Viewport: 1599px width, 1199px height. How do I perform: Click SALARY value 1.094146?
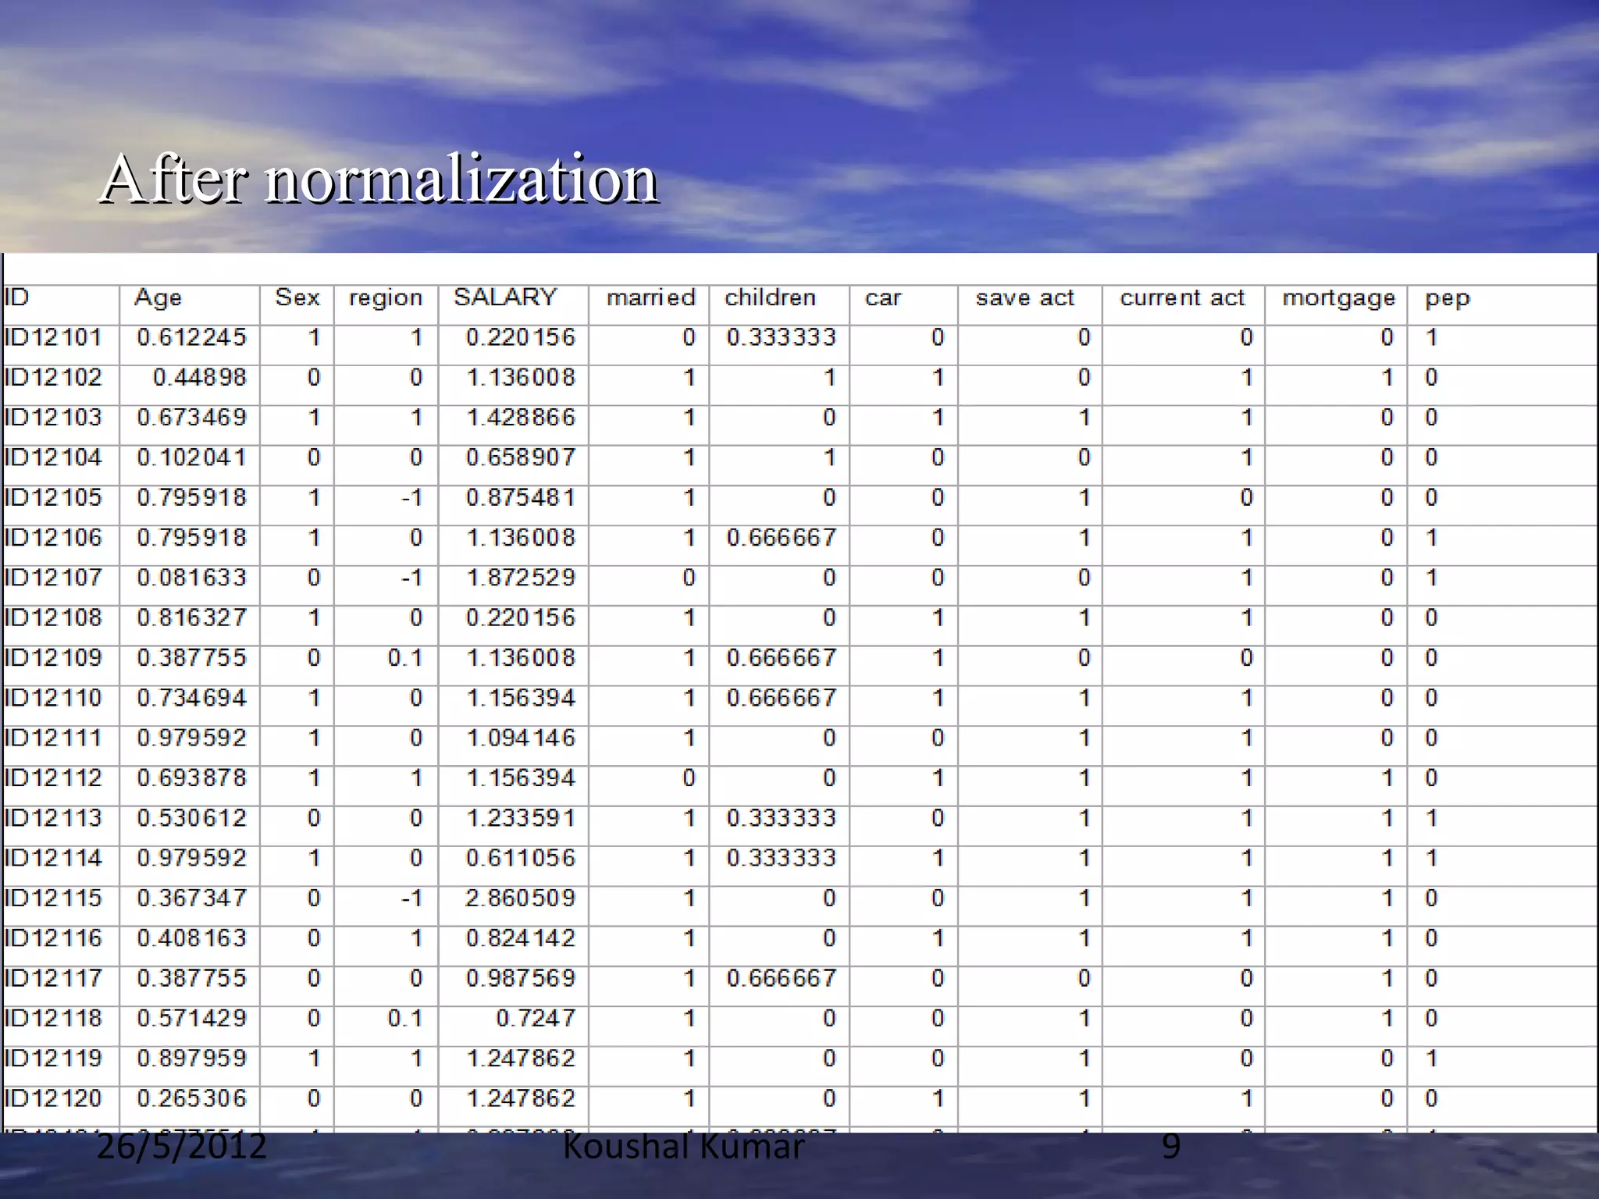click(521, 738)
